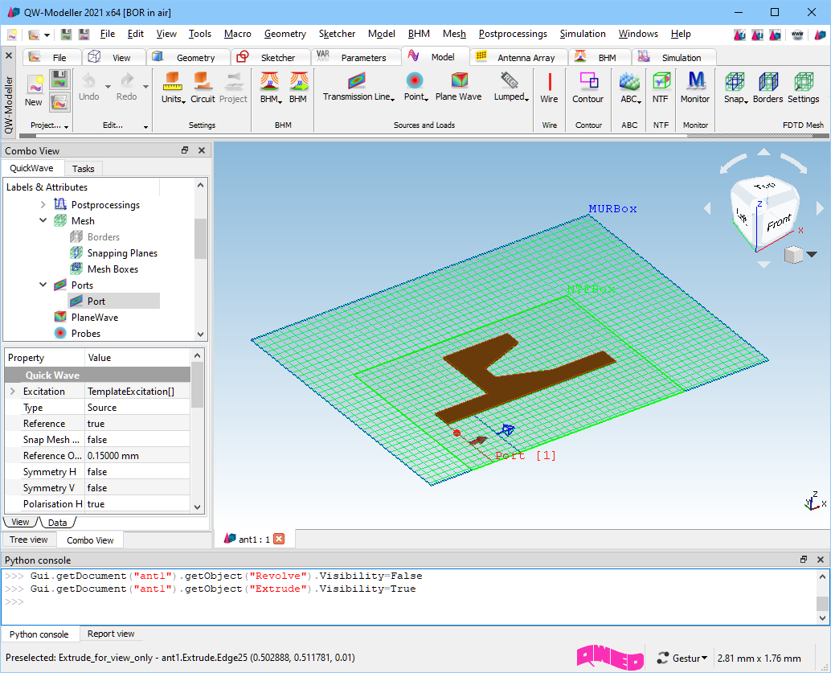Switch to the Antenna Array ribbon tab
831x673 pixels.
tap(525, 58)
